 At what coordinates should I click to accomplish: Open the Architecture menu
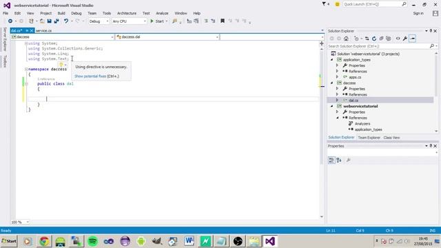127,13
